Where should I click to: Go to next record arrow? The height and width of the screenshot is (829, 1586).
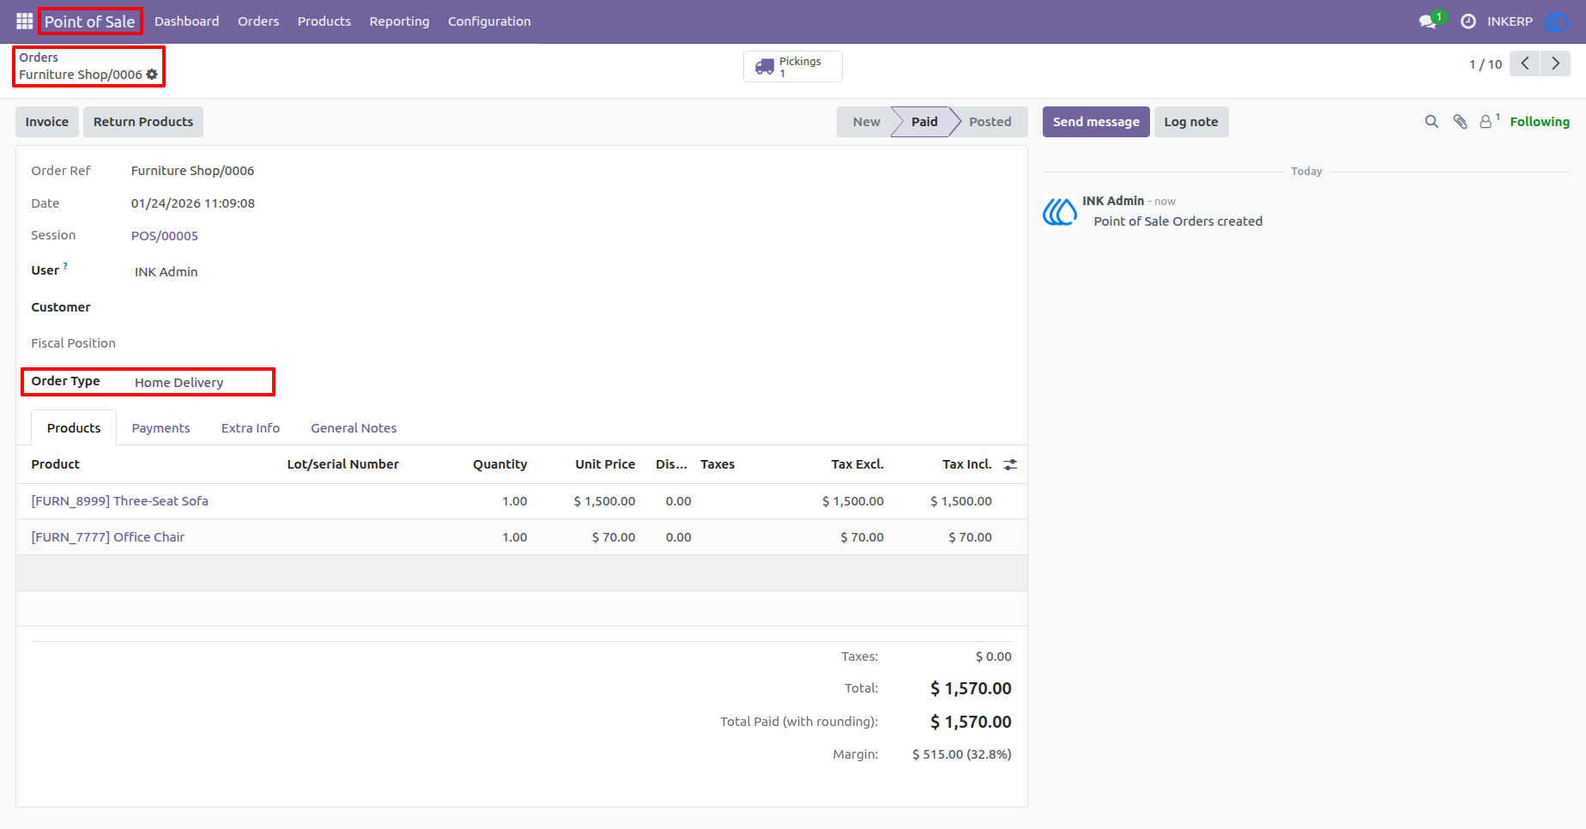(x=1555, y=64)
